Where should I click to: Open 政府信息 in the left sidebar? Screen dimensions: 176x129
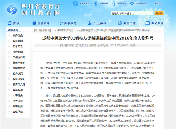click(18, 36)
